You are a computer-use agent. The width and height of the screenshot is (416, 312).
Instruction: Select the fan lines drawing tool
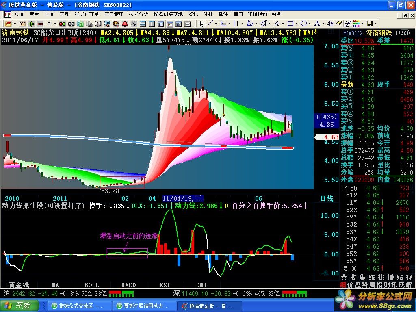(x=250, y=24)
